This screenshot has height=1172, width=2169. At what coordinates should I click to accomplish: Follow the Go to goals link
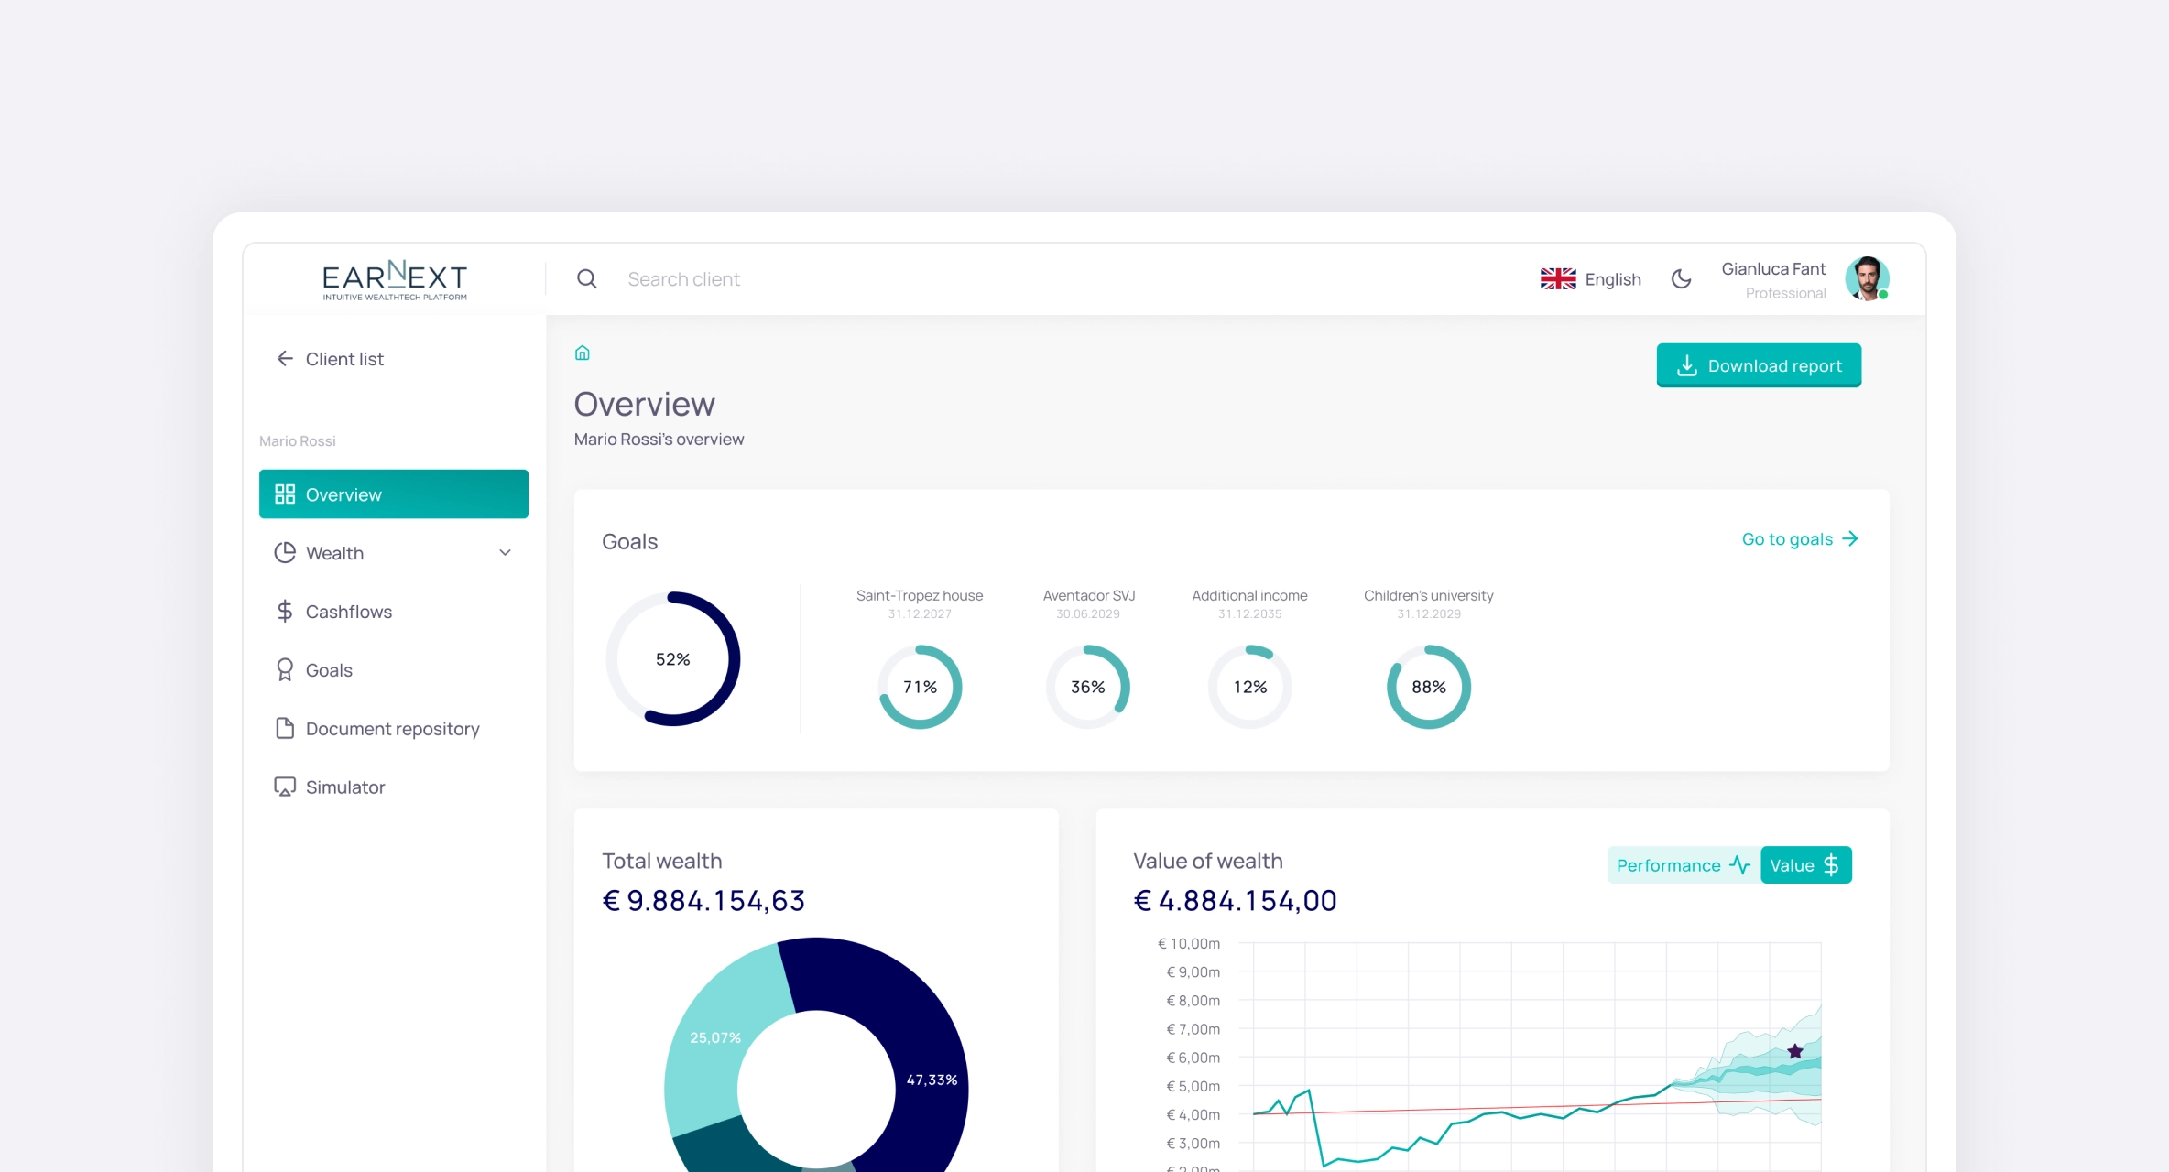pos(1799,539)
